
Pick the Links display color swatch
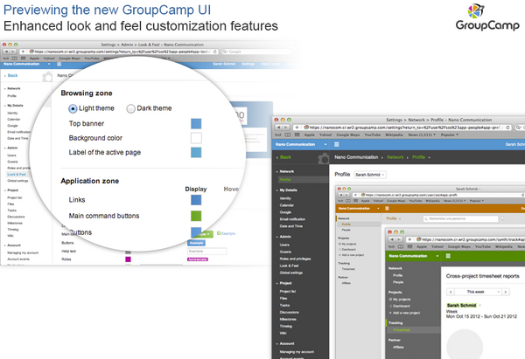196,200
